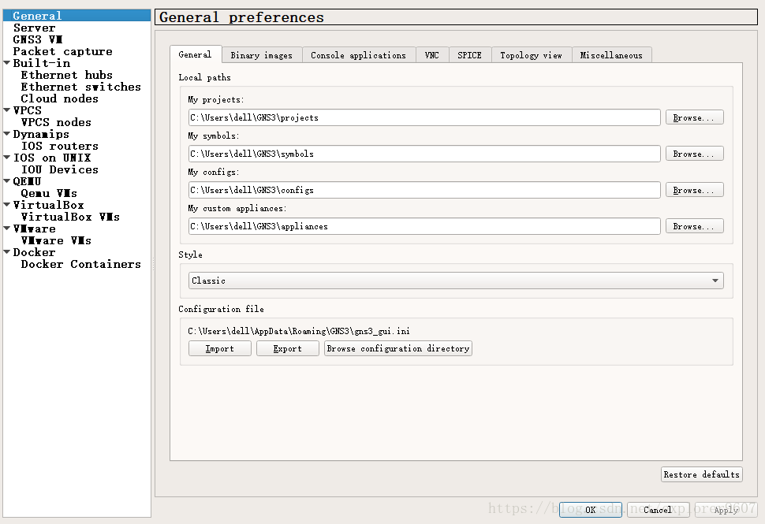Open VPCS nodes settings
Screen dimensions: 765x524
point(56,122)
